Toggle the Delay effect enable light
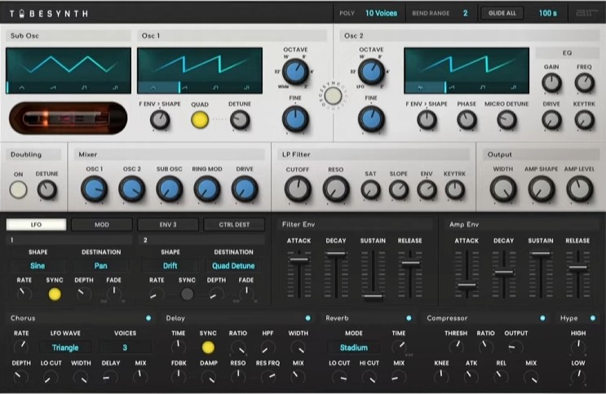Image resolution: width=606 pixels, height=394 pixels. point(308,318)
